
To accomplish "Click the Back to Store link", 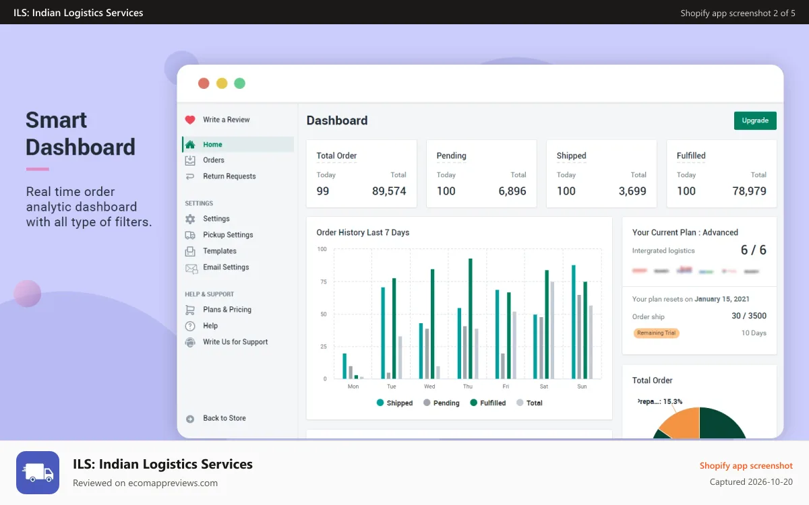I will 224,418.
